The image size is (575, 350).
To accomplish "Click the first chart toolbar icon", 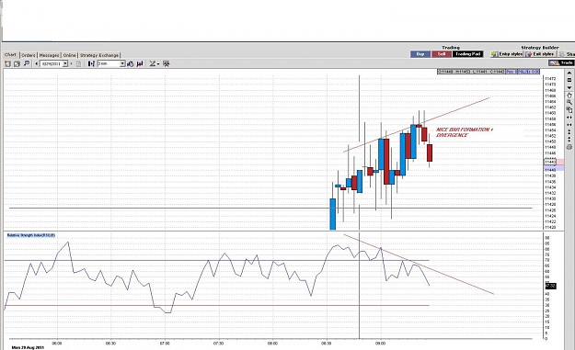I will (x=7, y=63).
